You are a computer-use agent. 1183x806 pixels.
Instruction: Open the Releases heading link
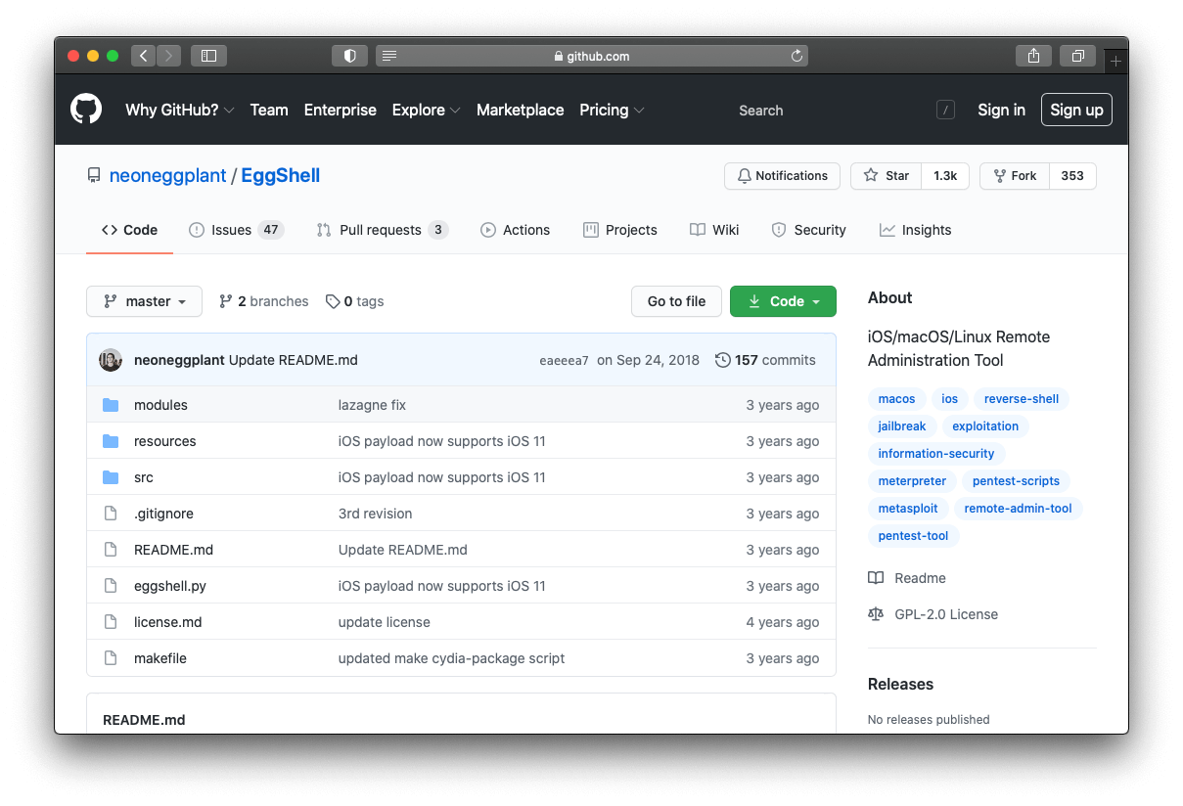[x=900, y=684]
